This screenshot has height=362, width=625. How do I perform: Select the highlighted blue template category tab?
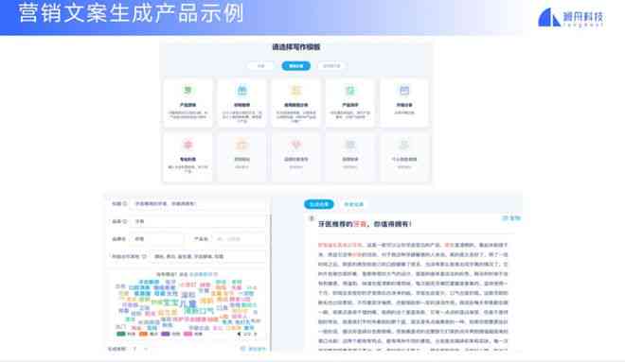point(295,65)
